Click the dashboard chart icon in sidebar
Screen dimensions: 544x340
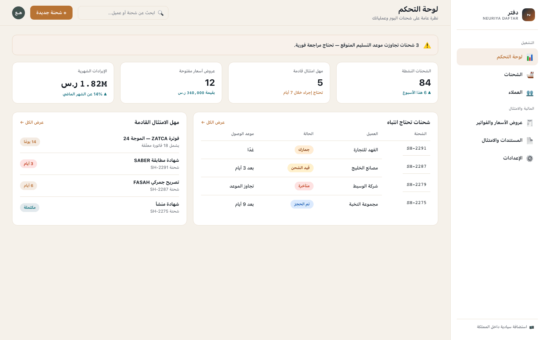[x=530, y=57]
